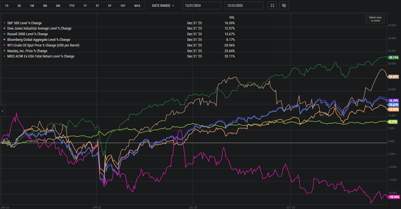Click the magenta WTI Crude Oil legend dot
The image size is (401, 209).
point(4,45)
